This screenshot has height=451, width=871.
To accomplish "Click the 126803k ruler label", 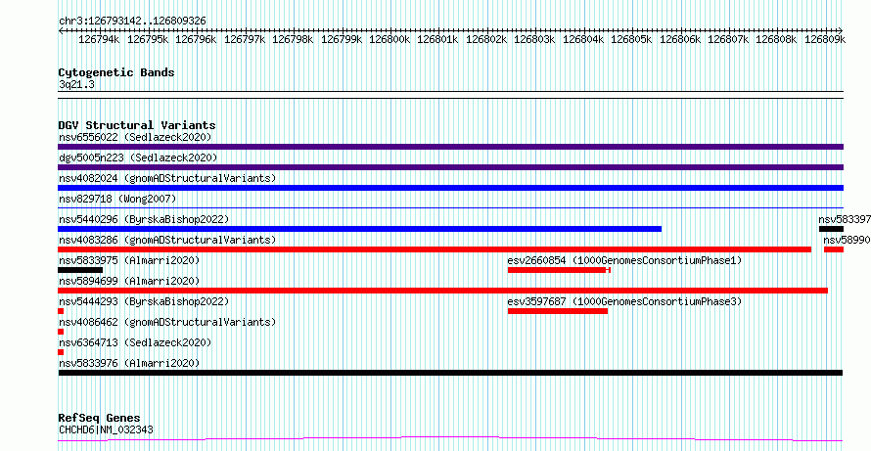I will pyautogui.click(x=534, y=39).
